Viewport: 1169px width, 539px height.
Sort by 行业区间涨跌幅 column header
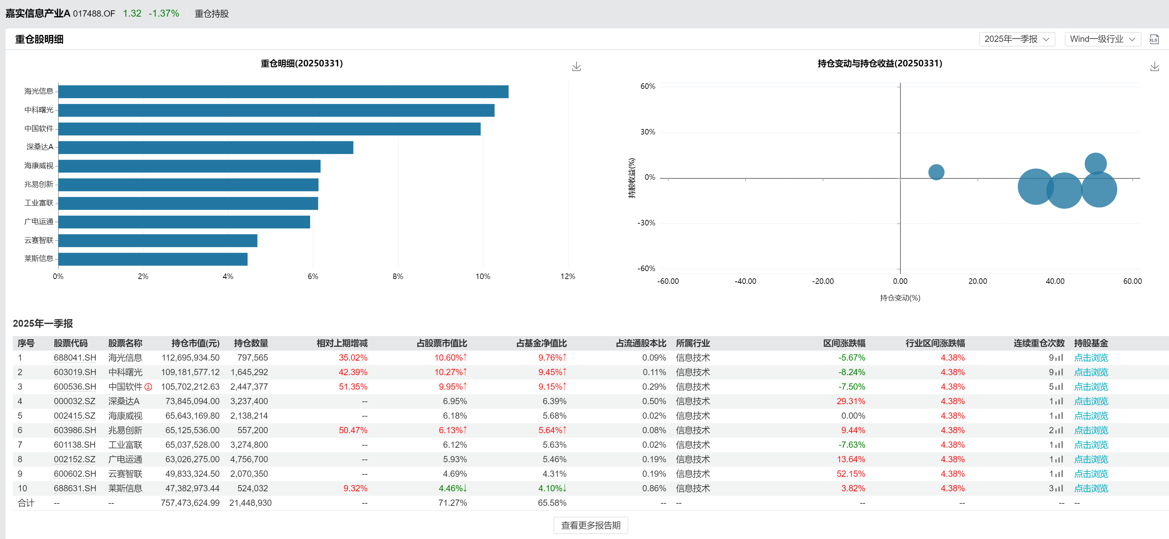coord(935,343)
